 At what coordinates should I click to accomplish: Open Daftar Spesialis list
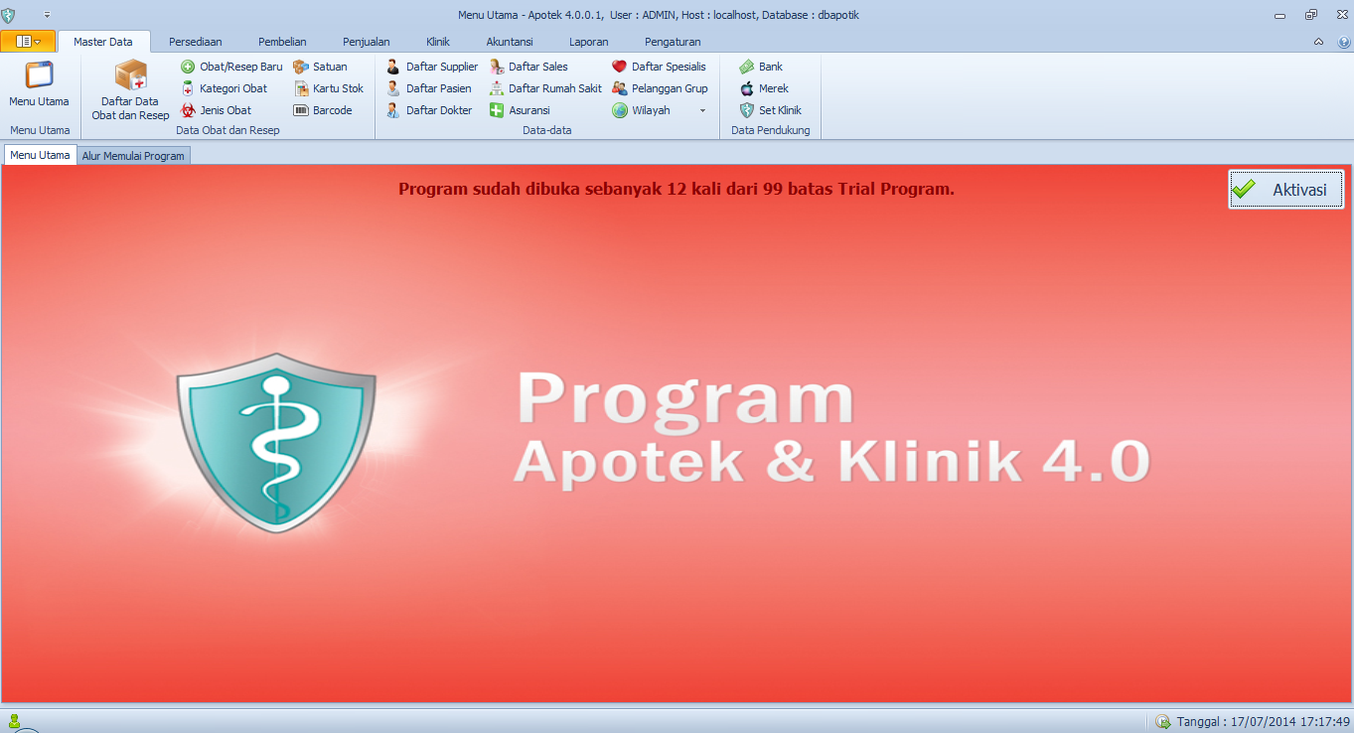click(659, 67)
